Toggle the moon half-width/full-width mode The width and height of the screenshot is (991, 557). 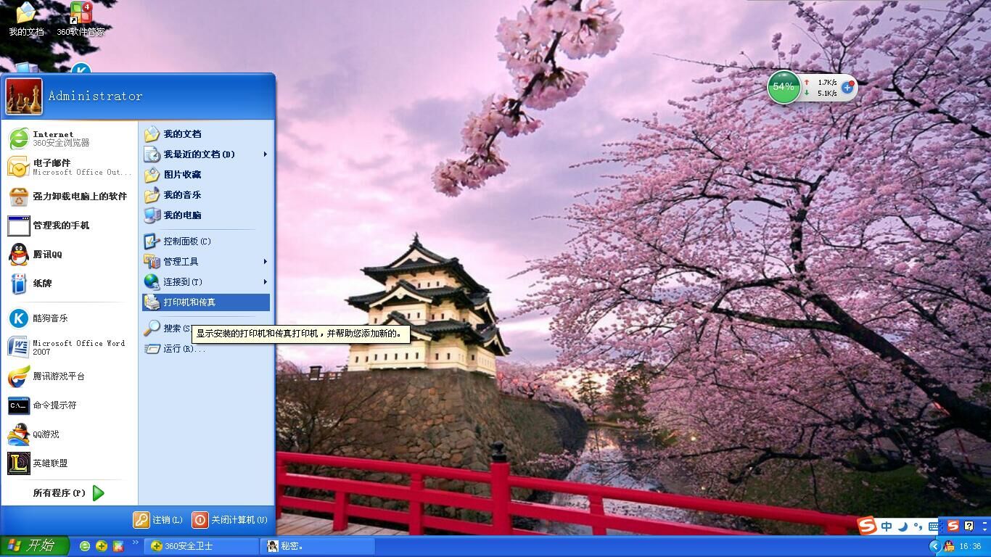902,527
